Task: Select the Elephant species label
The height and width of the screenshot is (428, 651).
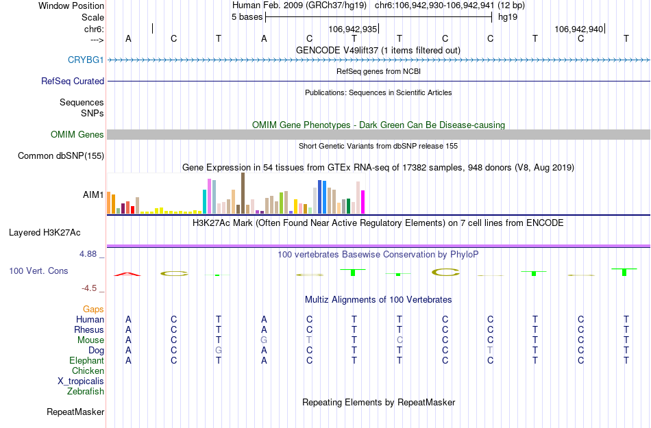Action: (x=86, y=360)
